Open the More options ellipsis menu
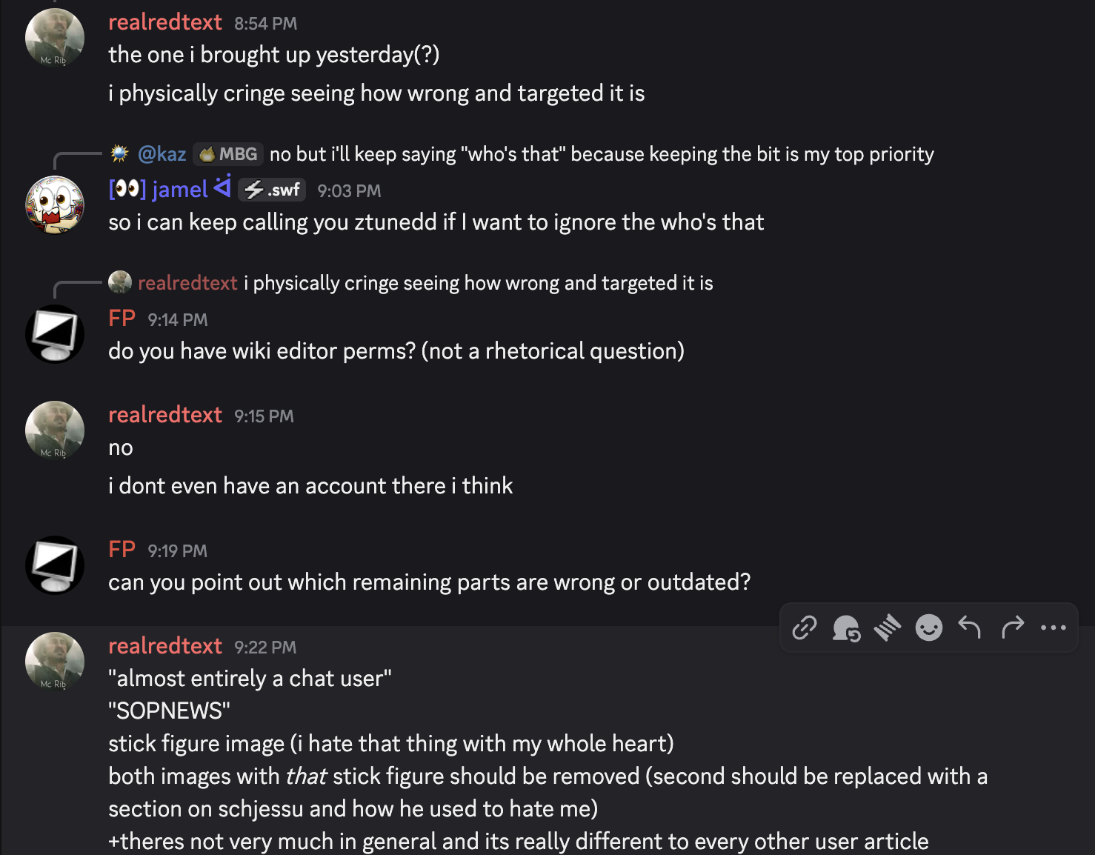This screenshot has height=855, width=1095. [x=1053, y=628]
